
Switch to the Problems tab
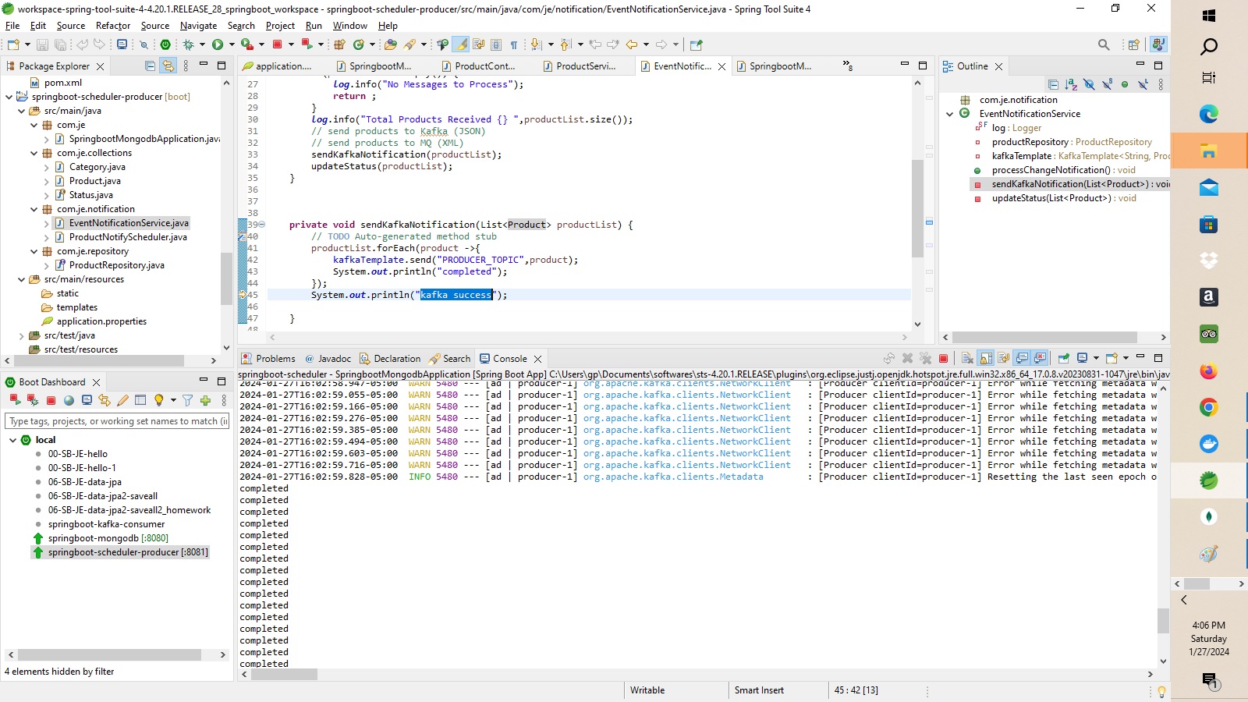click(x=275, y=359)
